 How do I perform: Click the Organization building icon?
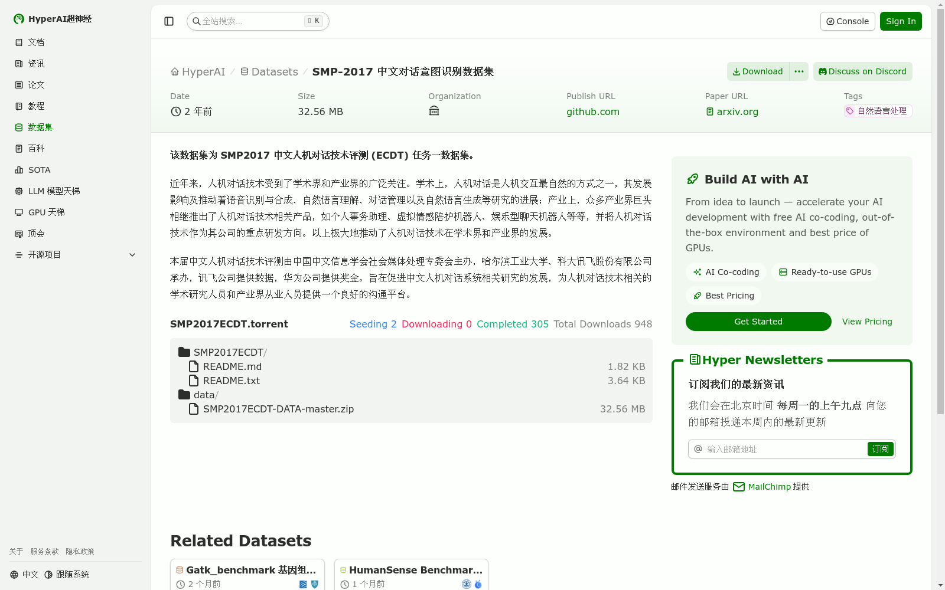tap(434, 111)
